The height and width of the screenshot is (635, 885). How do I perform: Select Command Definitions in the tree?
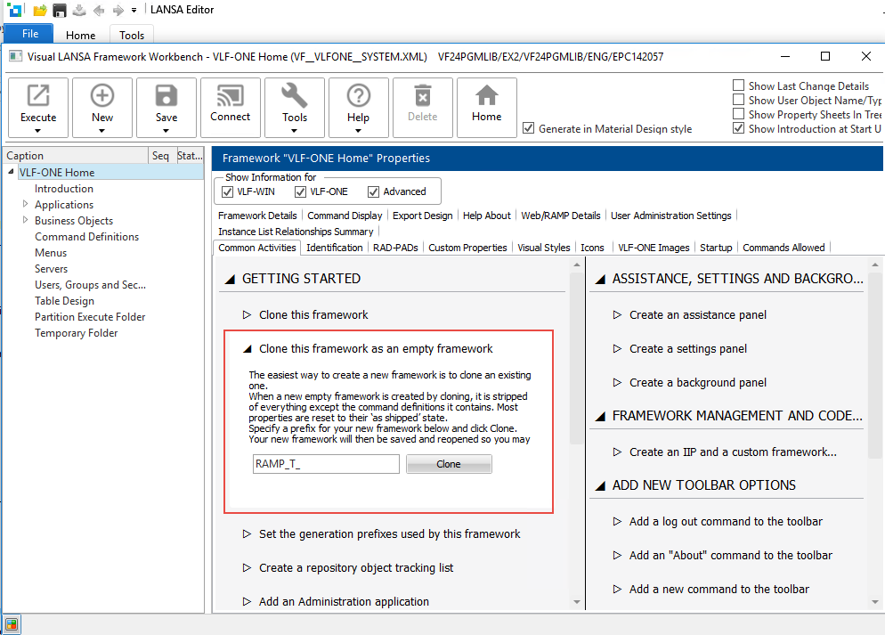coord(87,237)
